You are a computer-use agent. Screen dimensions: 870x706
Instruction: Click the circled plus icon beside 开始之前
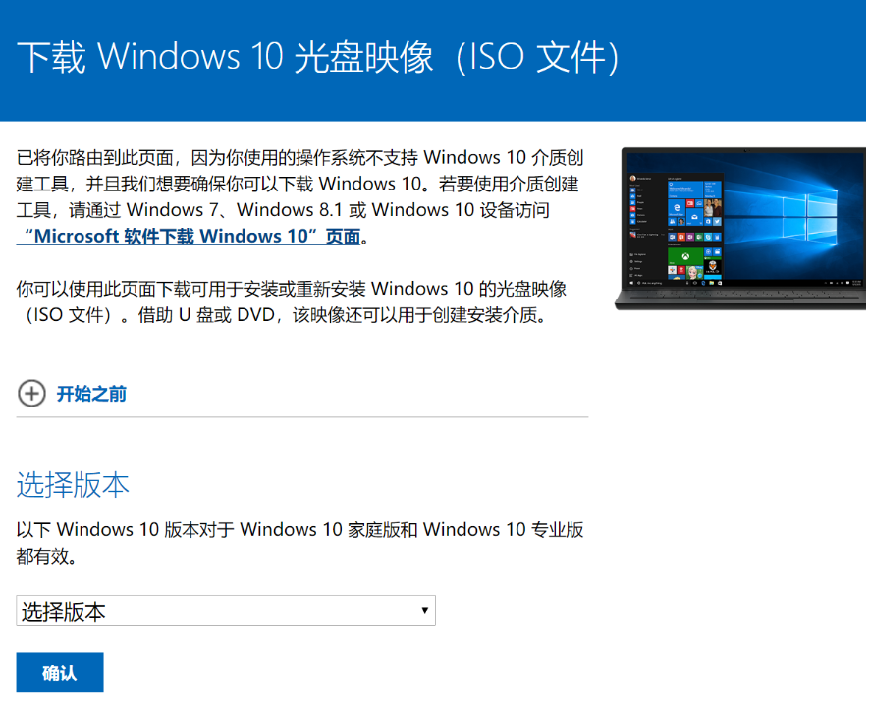pos(31,394)
